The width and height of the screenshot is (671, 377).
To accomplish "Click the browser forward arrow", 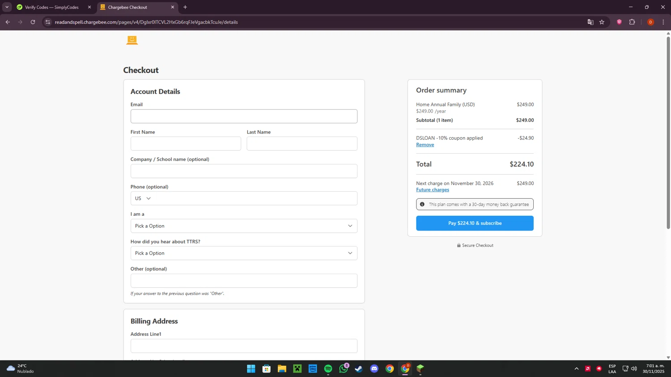I will (x=20, y=22).
